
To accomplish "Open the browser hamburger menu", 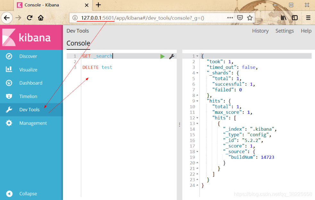I will coord(308,18).
